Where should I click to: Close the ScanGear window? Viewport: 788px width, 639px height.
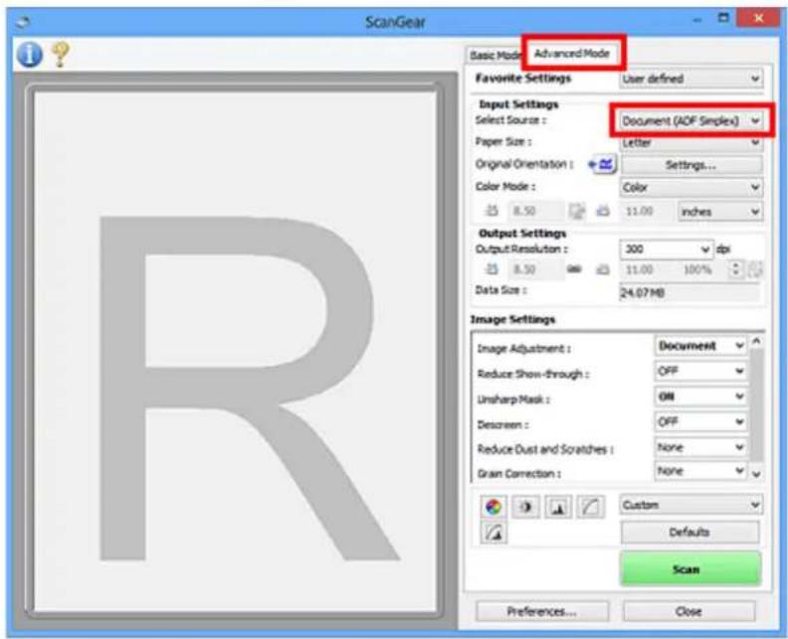(x=758, y=19)
